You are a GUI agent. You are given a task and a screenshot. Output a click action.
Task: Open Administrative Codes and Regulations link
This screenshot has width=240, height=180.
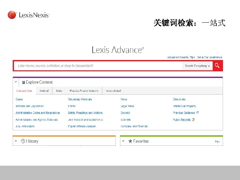pos(38,113)
